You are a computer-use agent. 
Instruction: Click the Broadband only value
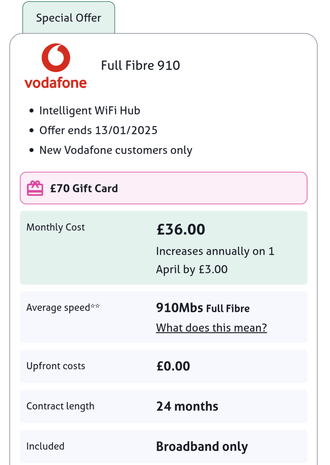coord(202,446)
